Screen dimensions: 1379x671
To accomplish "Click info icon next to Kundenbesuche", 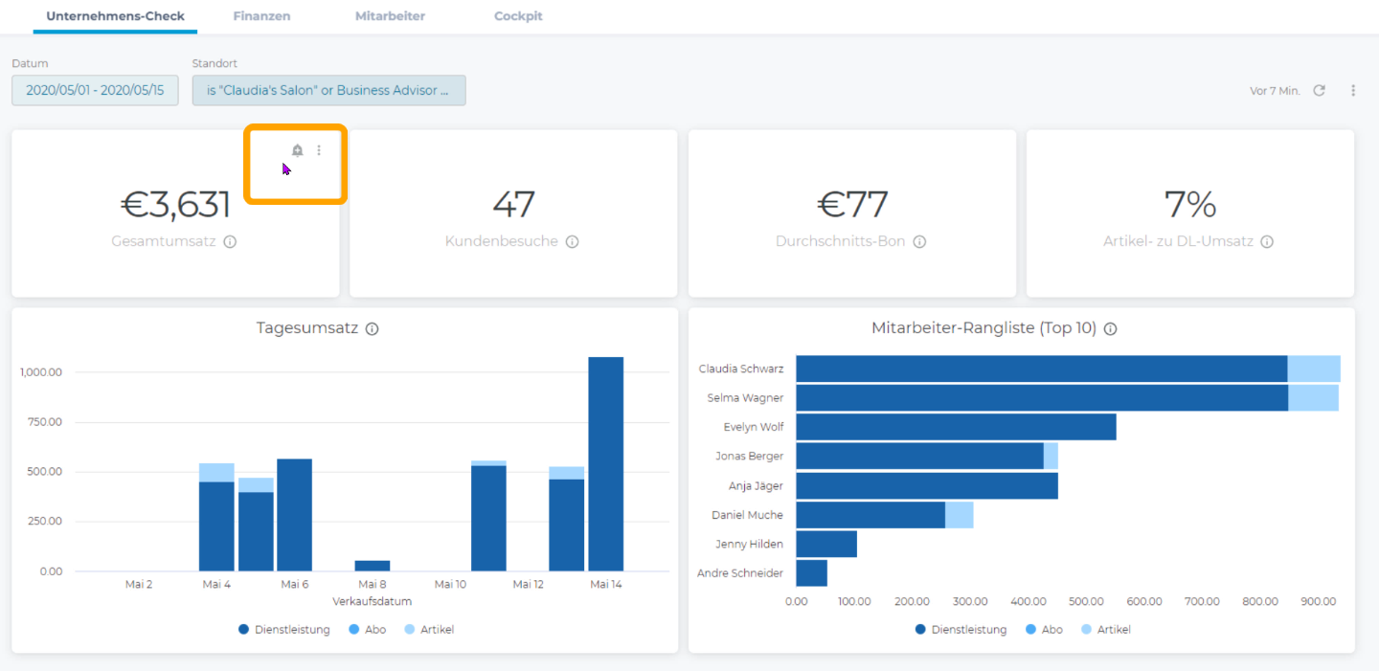I will pyautogui.click(x=572, y=242).
